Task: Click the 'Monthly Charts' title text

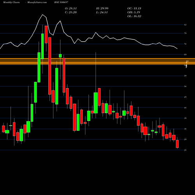Action: [x=11, y=2]
